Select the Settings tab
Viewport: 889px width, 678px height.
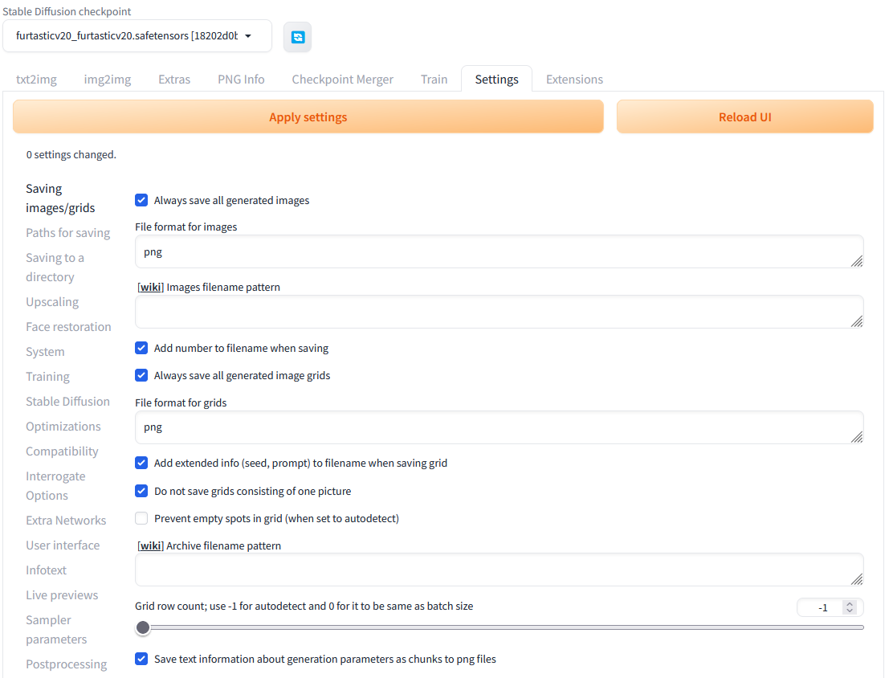coord(496,80)
